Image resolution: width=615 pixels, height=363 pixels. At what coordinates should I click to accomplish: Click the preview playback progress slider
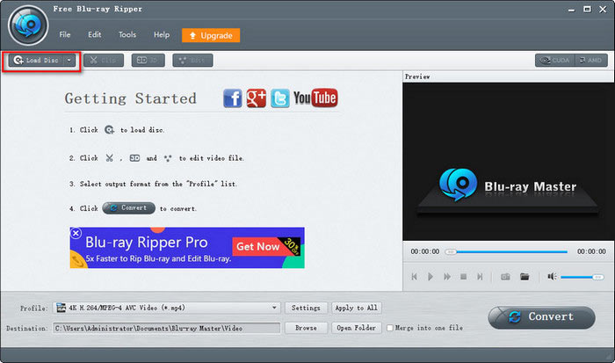pyautogui.click(x=506, y=251)
